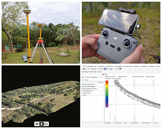Image resolution: width=162 pixels, height=129 pixels.
Task: Select the Map 0 tab
Action: click(106, 74)
